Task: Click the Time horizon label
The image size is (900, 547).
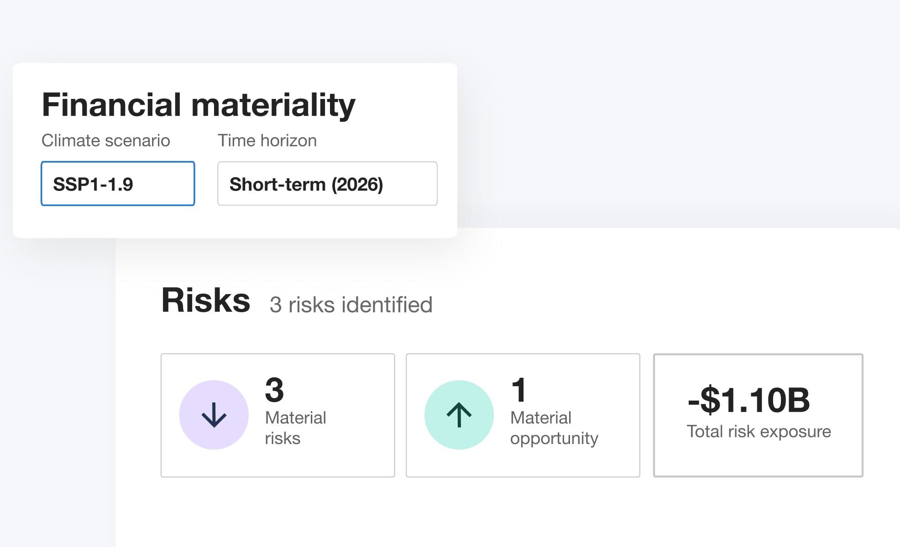Action: (267, 140)
